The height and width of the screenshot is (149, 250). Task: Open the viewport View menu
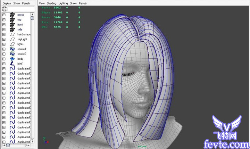pyautogui.click(x=42, y=3)
